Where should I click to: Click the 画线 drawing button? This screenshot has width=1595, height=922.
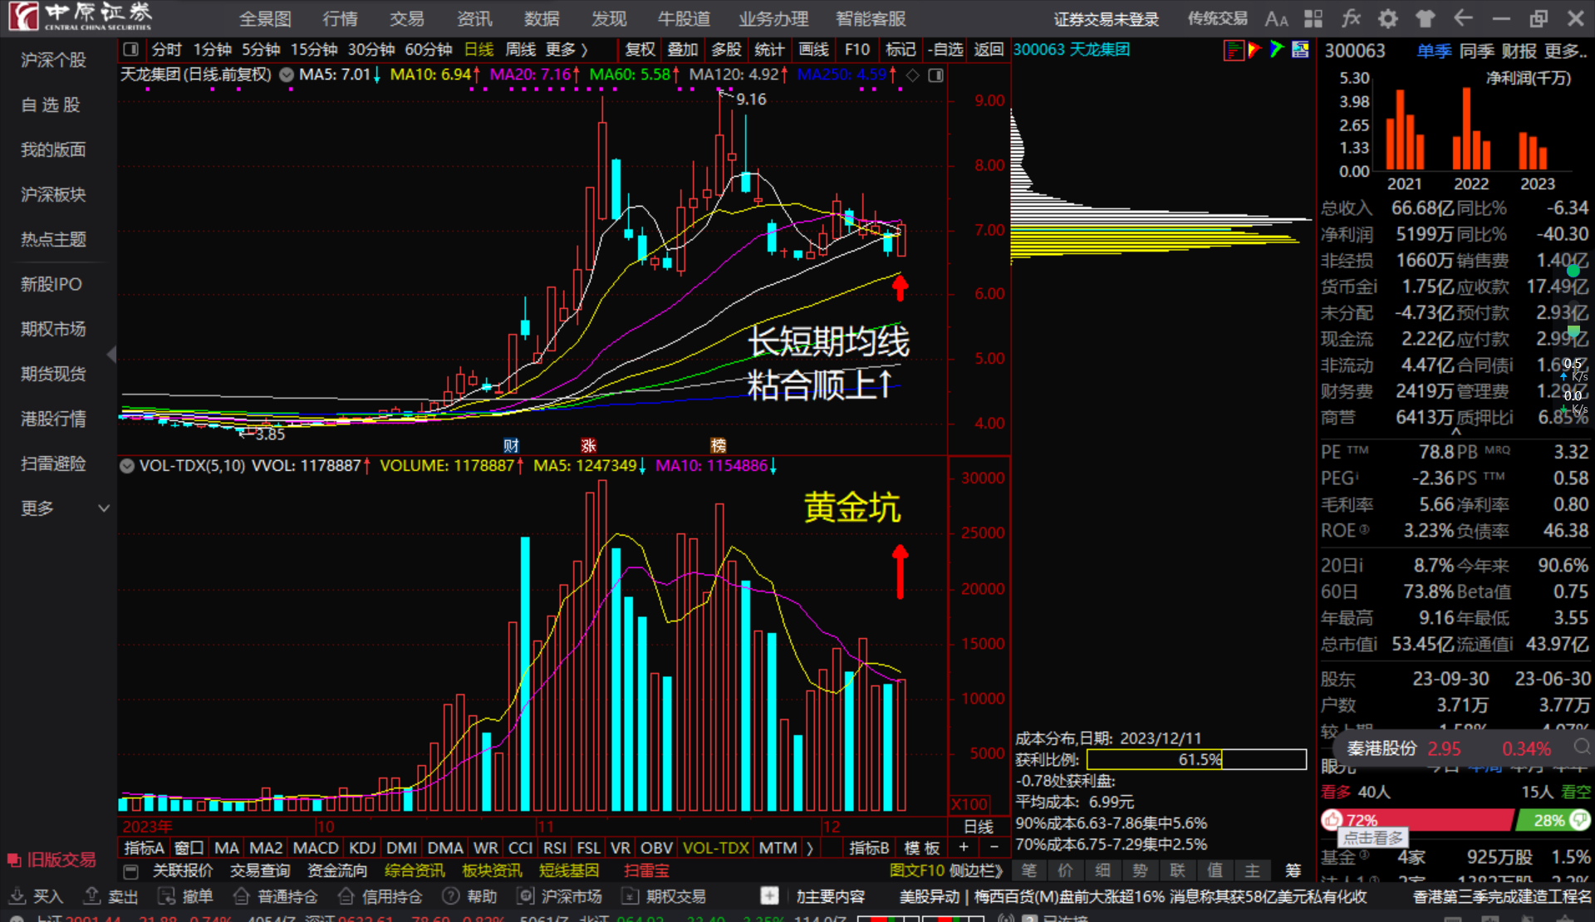813,50
